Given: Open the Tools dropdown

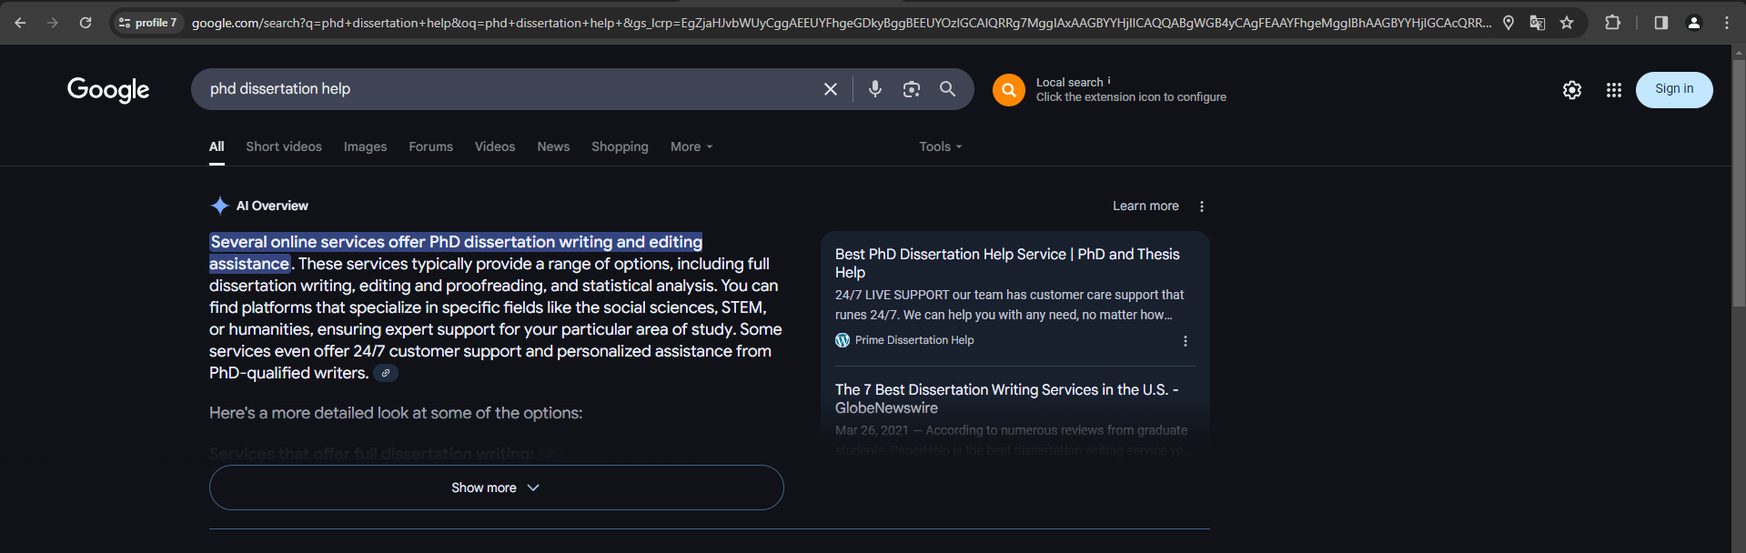Looking at the screenshot, I should (940, 146).
